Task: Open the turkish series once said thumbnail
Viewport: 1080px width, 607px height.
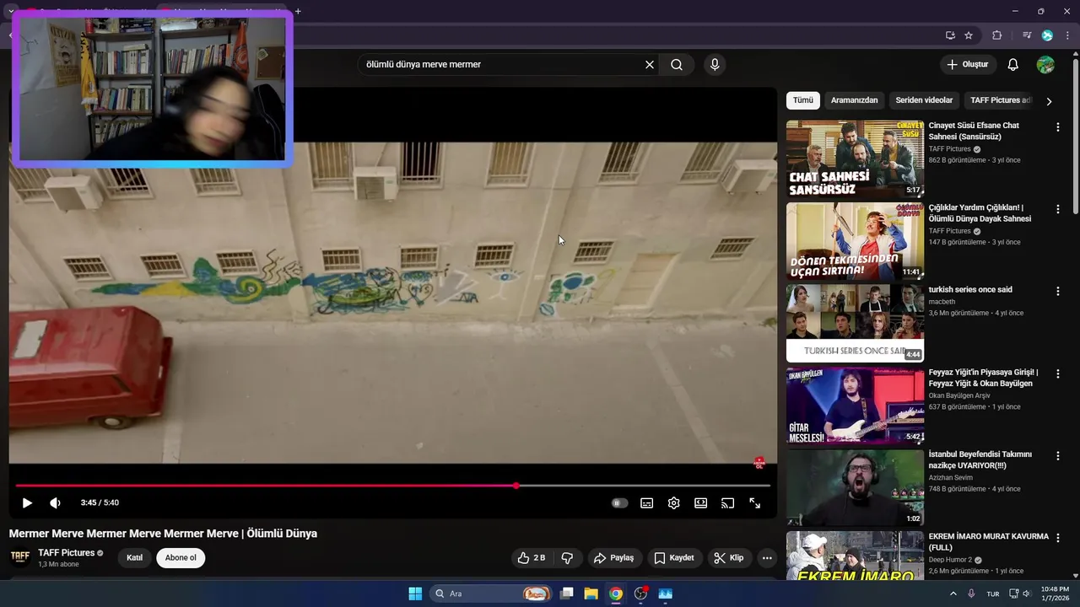Action: pyautogui.click(x=855, y=323)
